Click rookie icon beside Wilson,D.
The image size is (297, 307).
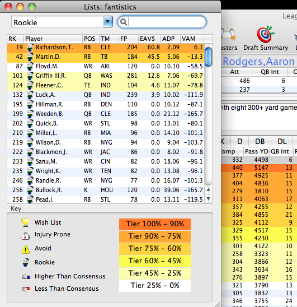(30, 143)
